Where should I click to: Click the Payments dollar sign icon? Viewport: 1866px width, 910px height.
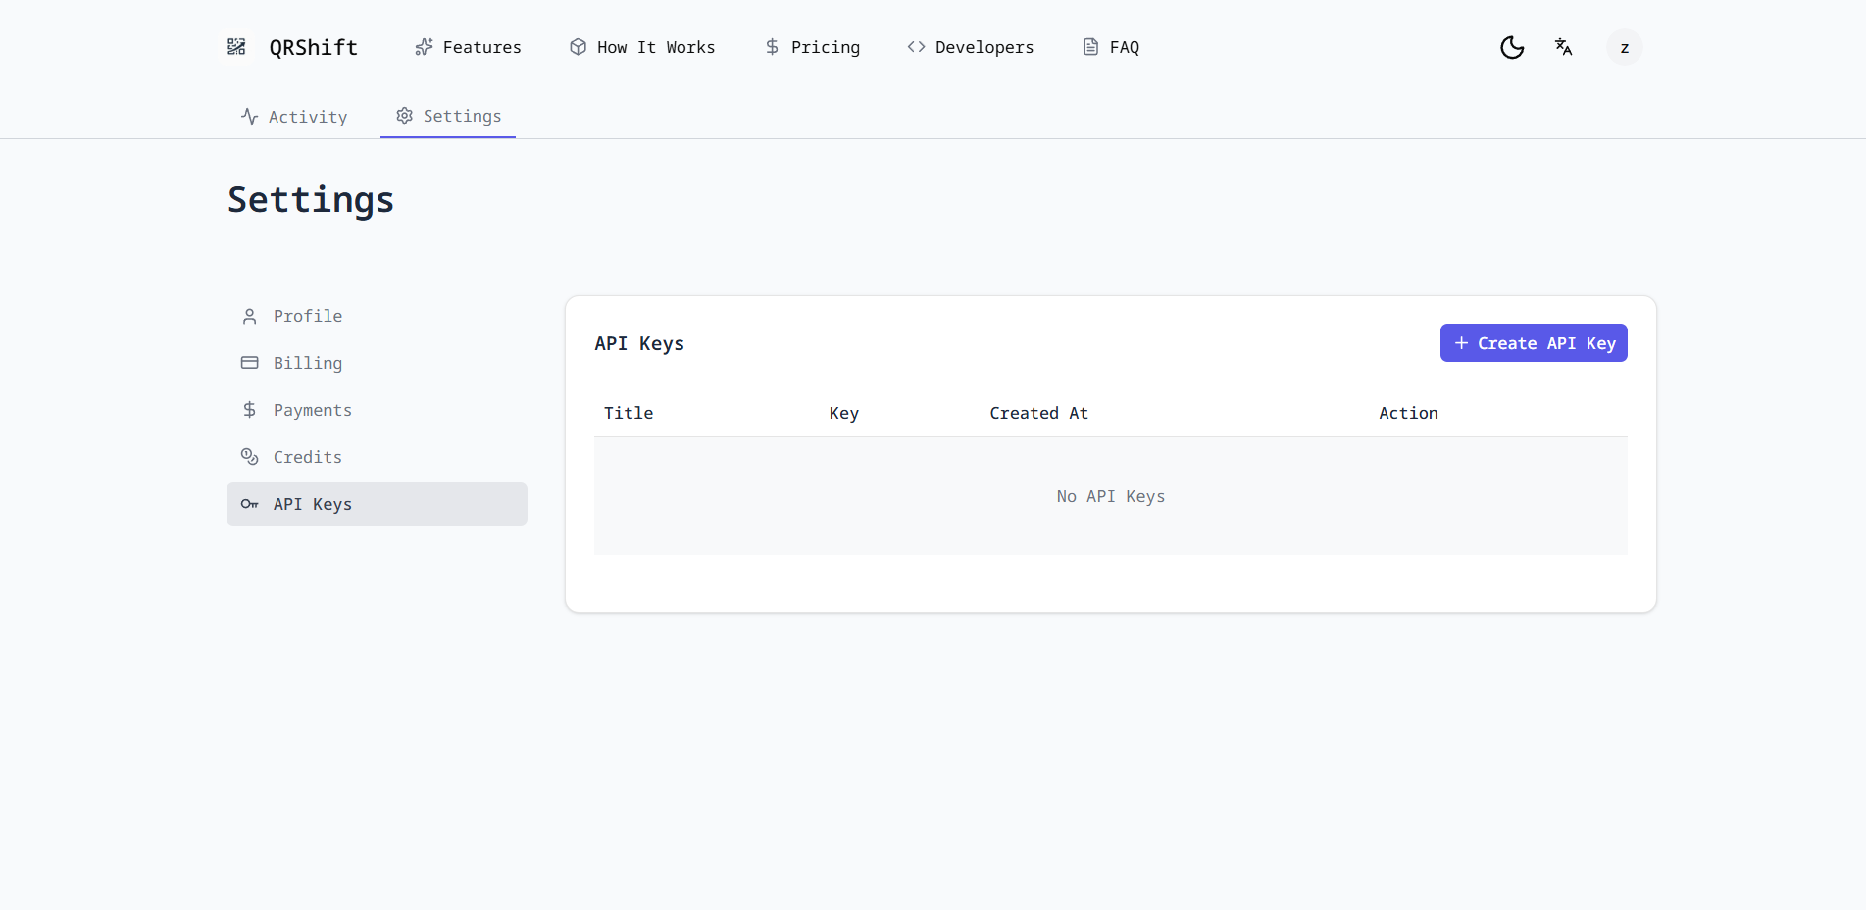tap(250, 410)
